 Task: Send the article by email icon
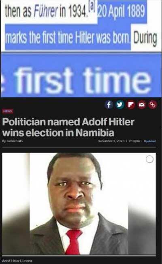pos(142,105)
